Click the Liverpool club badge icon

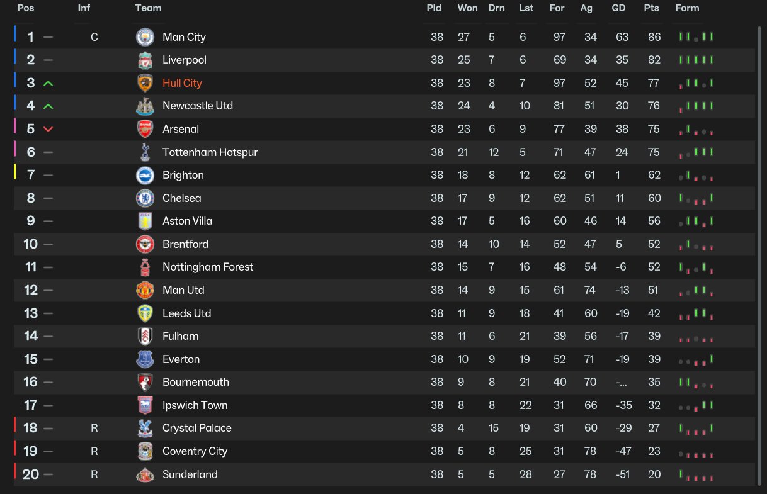click(x=145, y=60)
